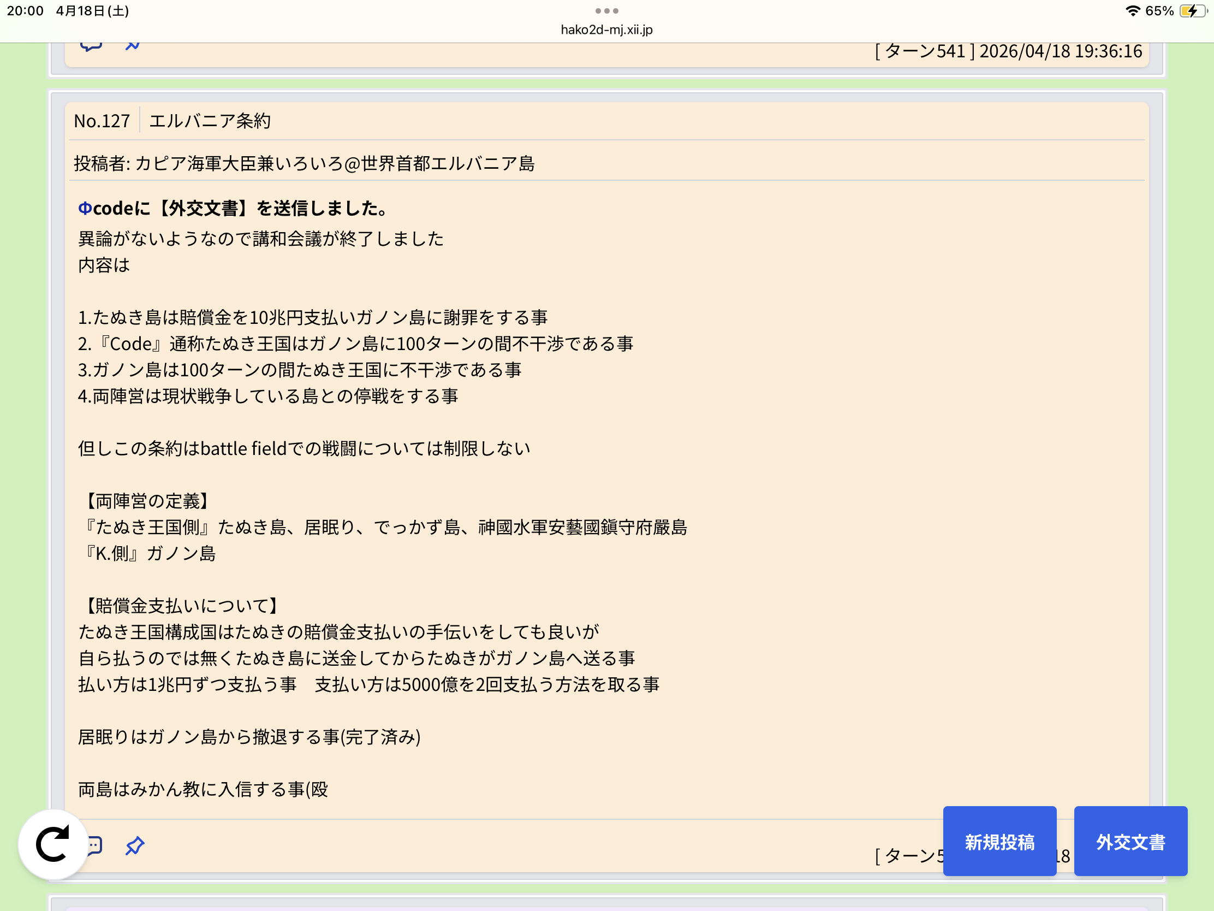This screenshot has height=911, width=1214.
Task: Tap the circular reload arrow button
Action: (x=53, y=844)
